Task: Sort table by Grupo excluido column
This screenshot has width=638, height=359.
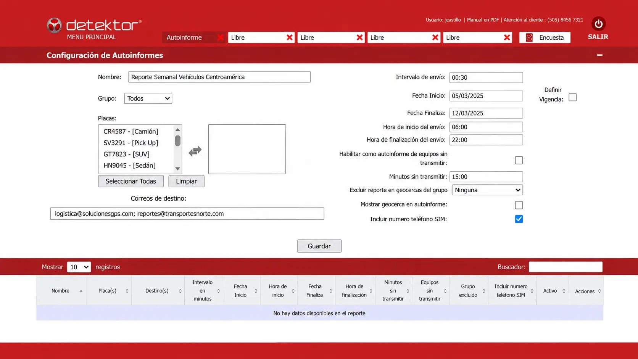Action: pos(469,291)
